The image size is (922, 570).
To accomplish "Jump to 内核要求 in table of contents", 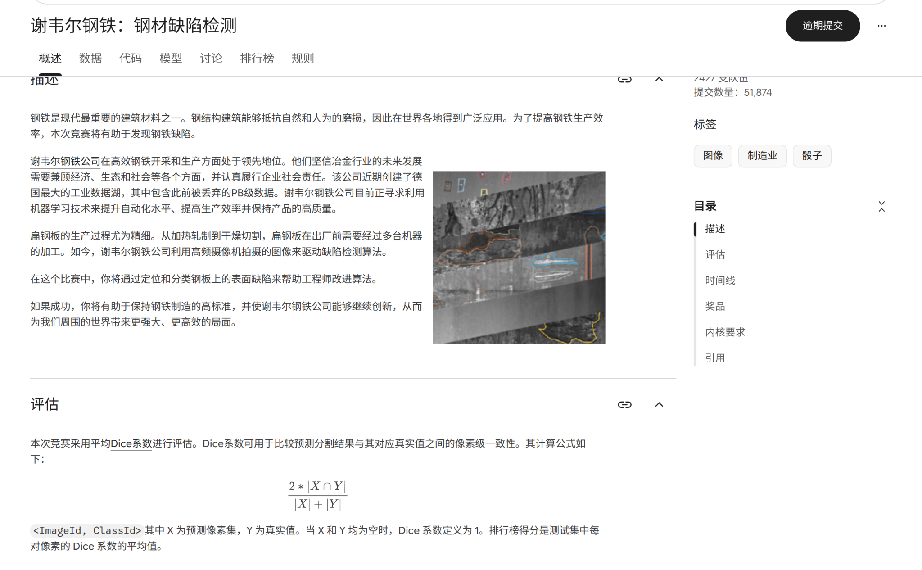I will click(x=725, y=332).
